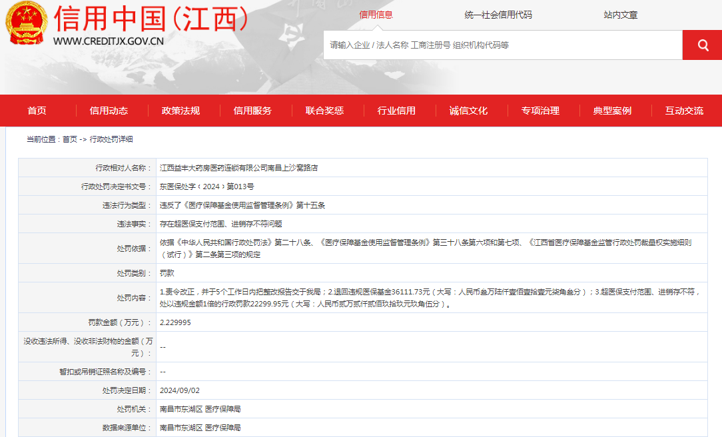
Task: Open the 信用动态 navigation item
Action: pyautogui.click(x=109, y=111)
